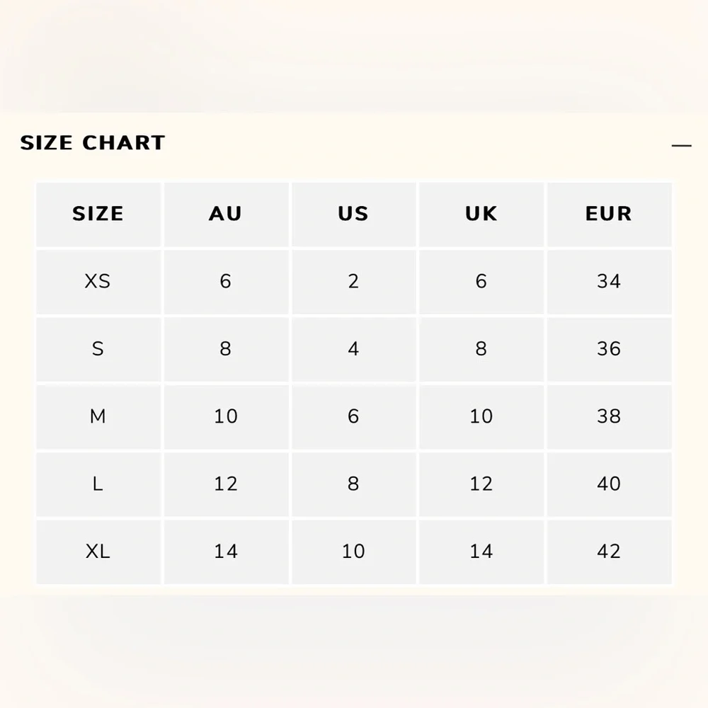
Task: Collapse the Size Chart section
Action: 681,145
